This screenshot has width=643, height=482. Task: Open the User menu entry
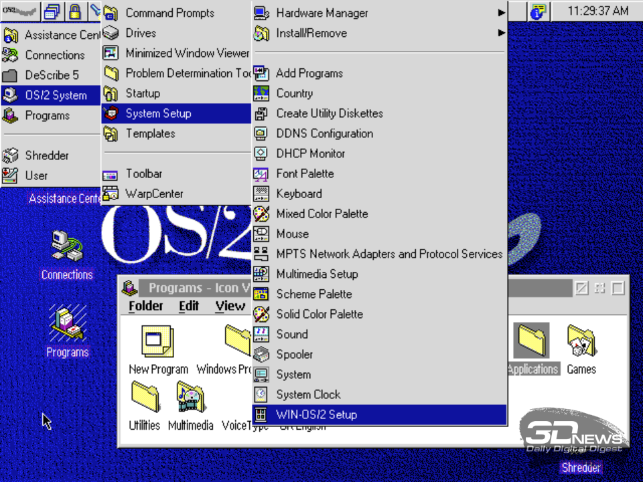click(x=51, y=175)
